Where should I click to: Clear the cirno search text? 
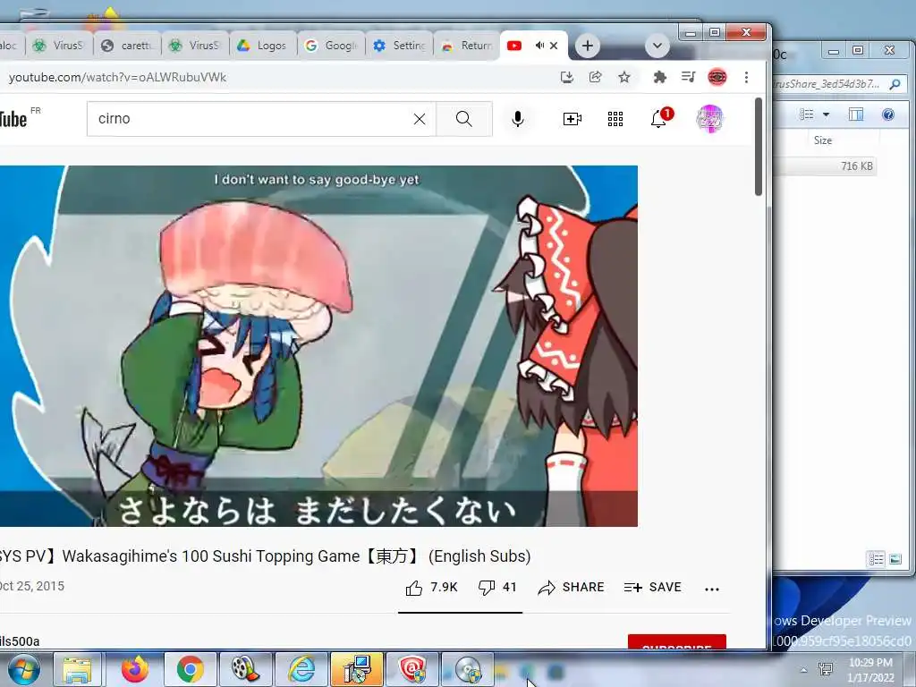[420, 119]
